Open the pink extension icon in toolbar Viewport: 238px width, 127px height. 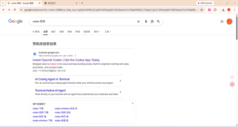point(209,10)
